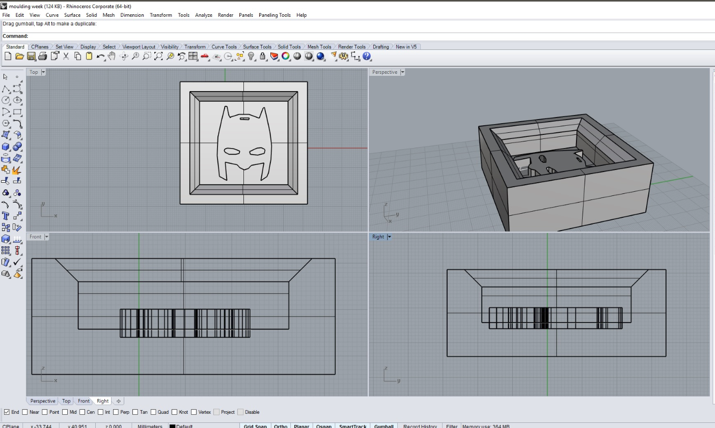Open the Surface menu
Image resolution: width=715 pixels, height=428 pixels.
click(x=72, y=15)
